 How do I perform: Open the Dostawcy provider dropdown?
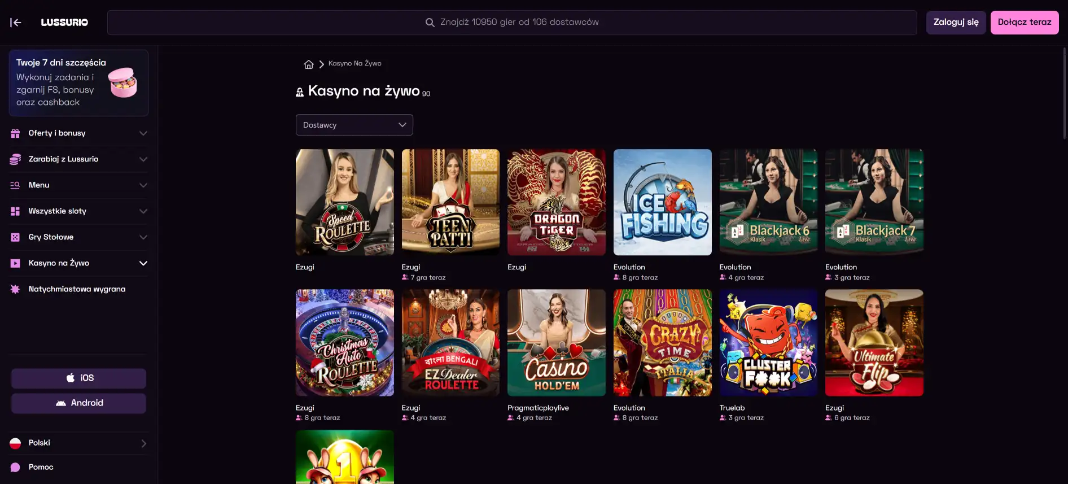coord(354,125)
